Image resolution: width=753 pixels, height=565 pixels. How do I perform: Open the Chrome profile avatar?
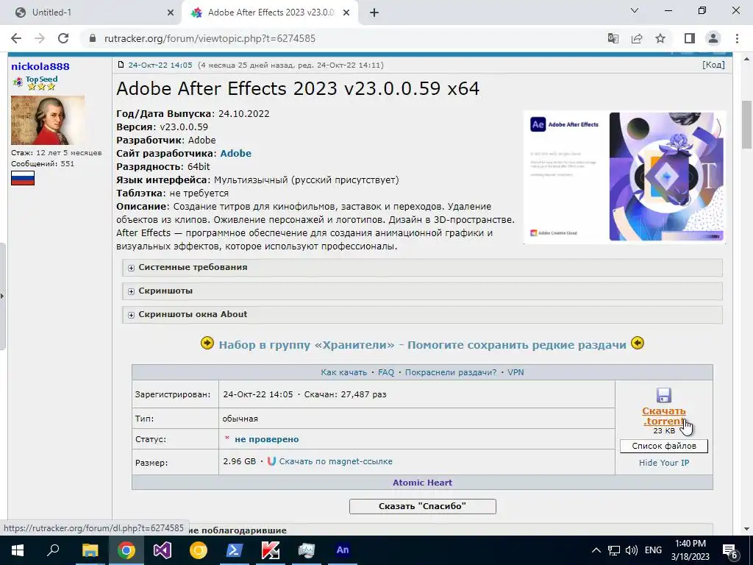click(713, 38)
